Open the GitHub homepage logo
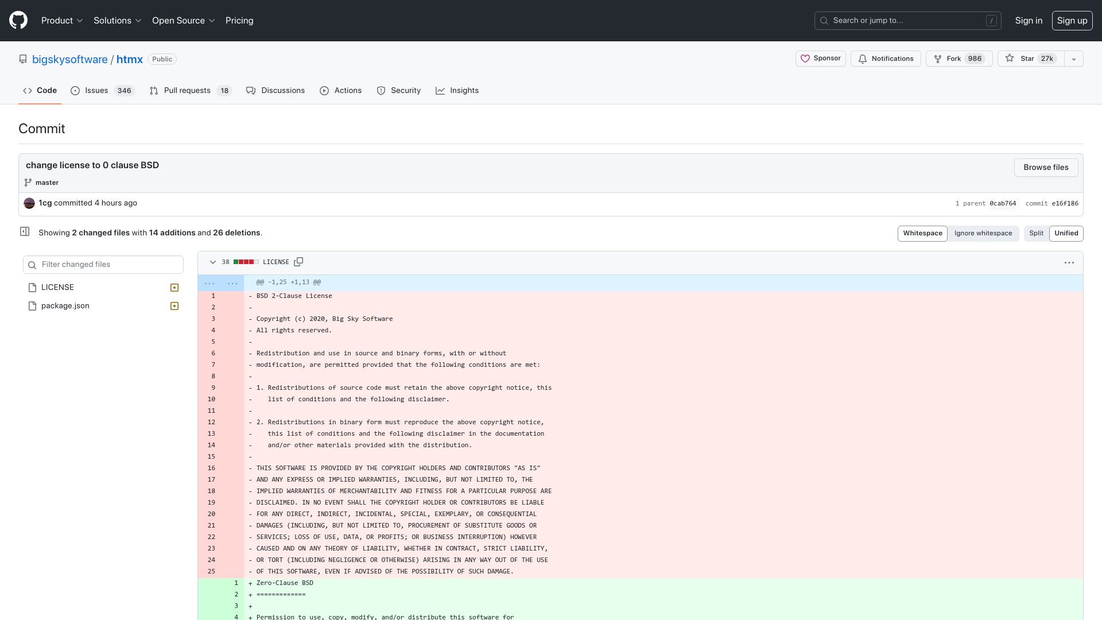The image size is (1102, 620). pyautogui.click(x=18, y=21)
